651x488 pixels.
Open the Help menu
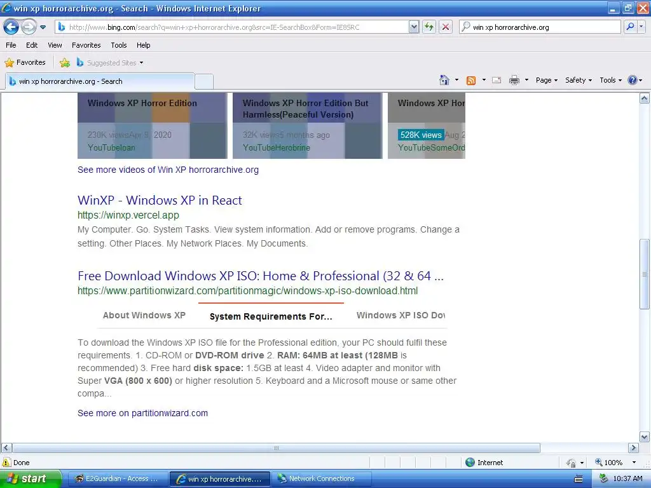tap(143, 45)
